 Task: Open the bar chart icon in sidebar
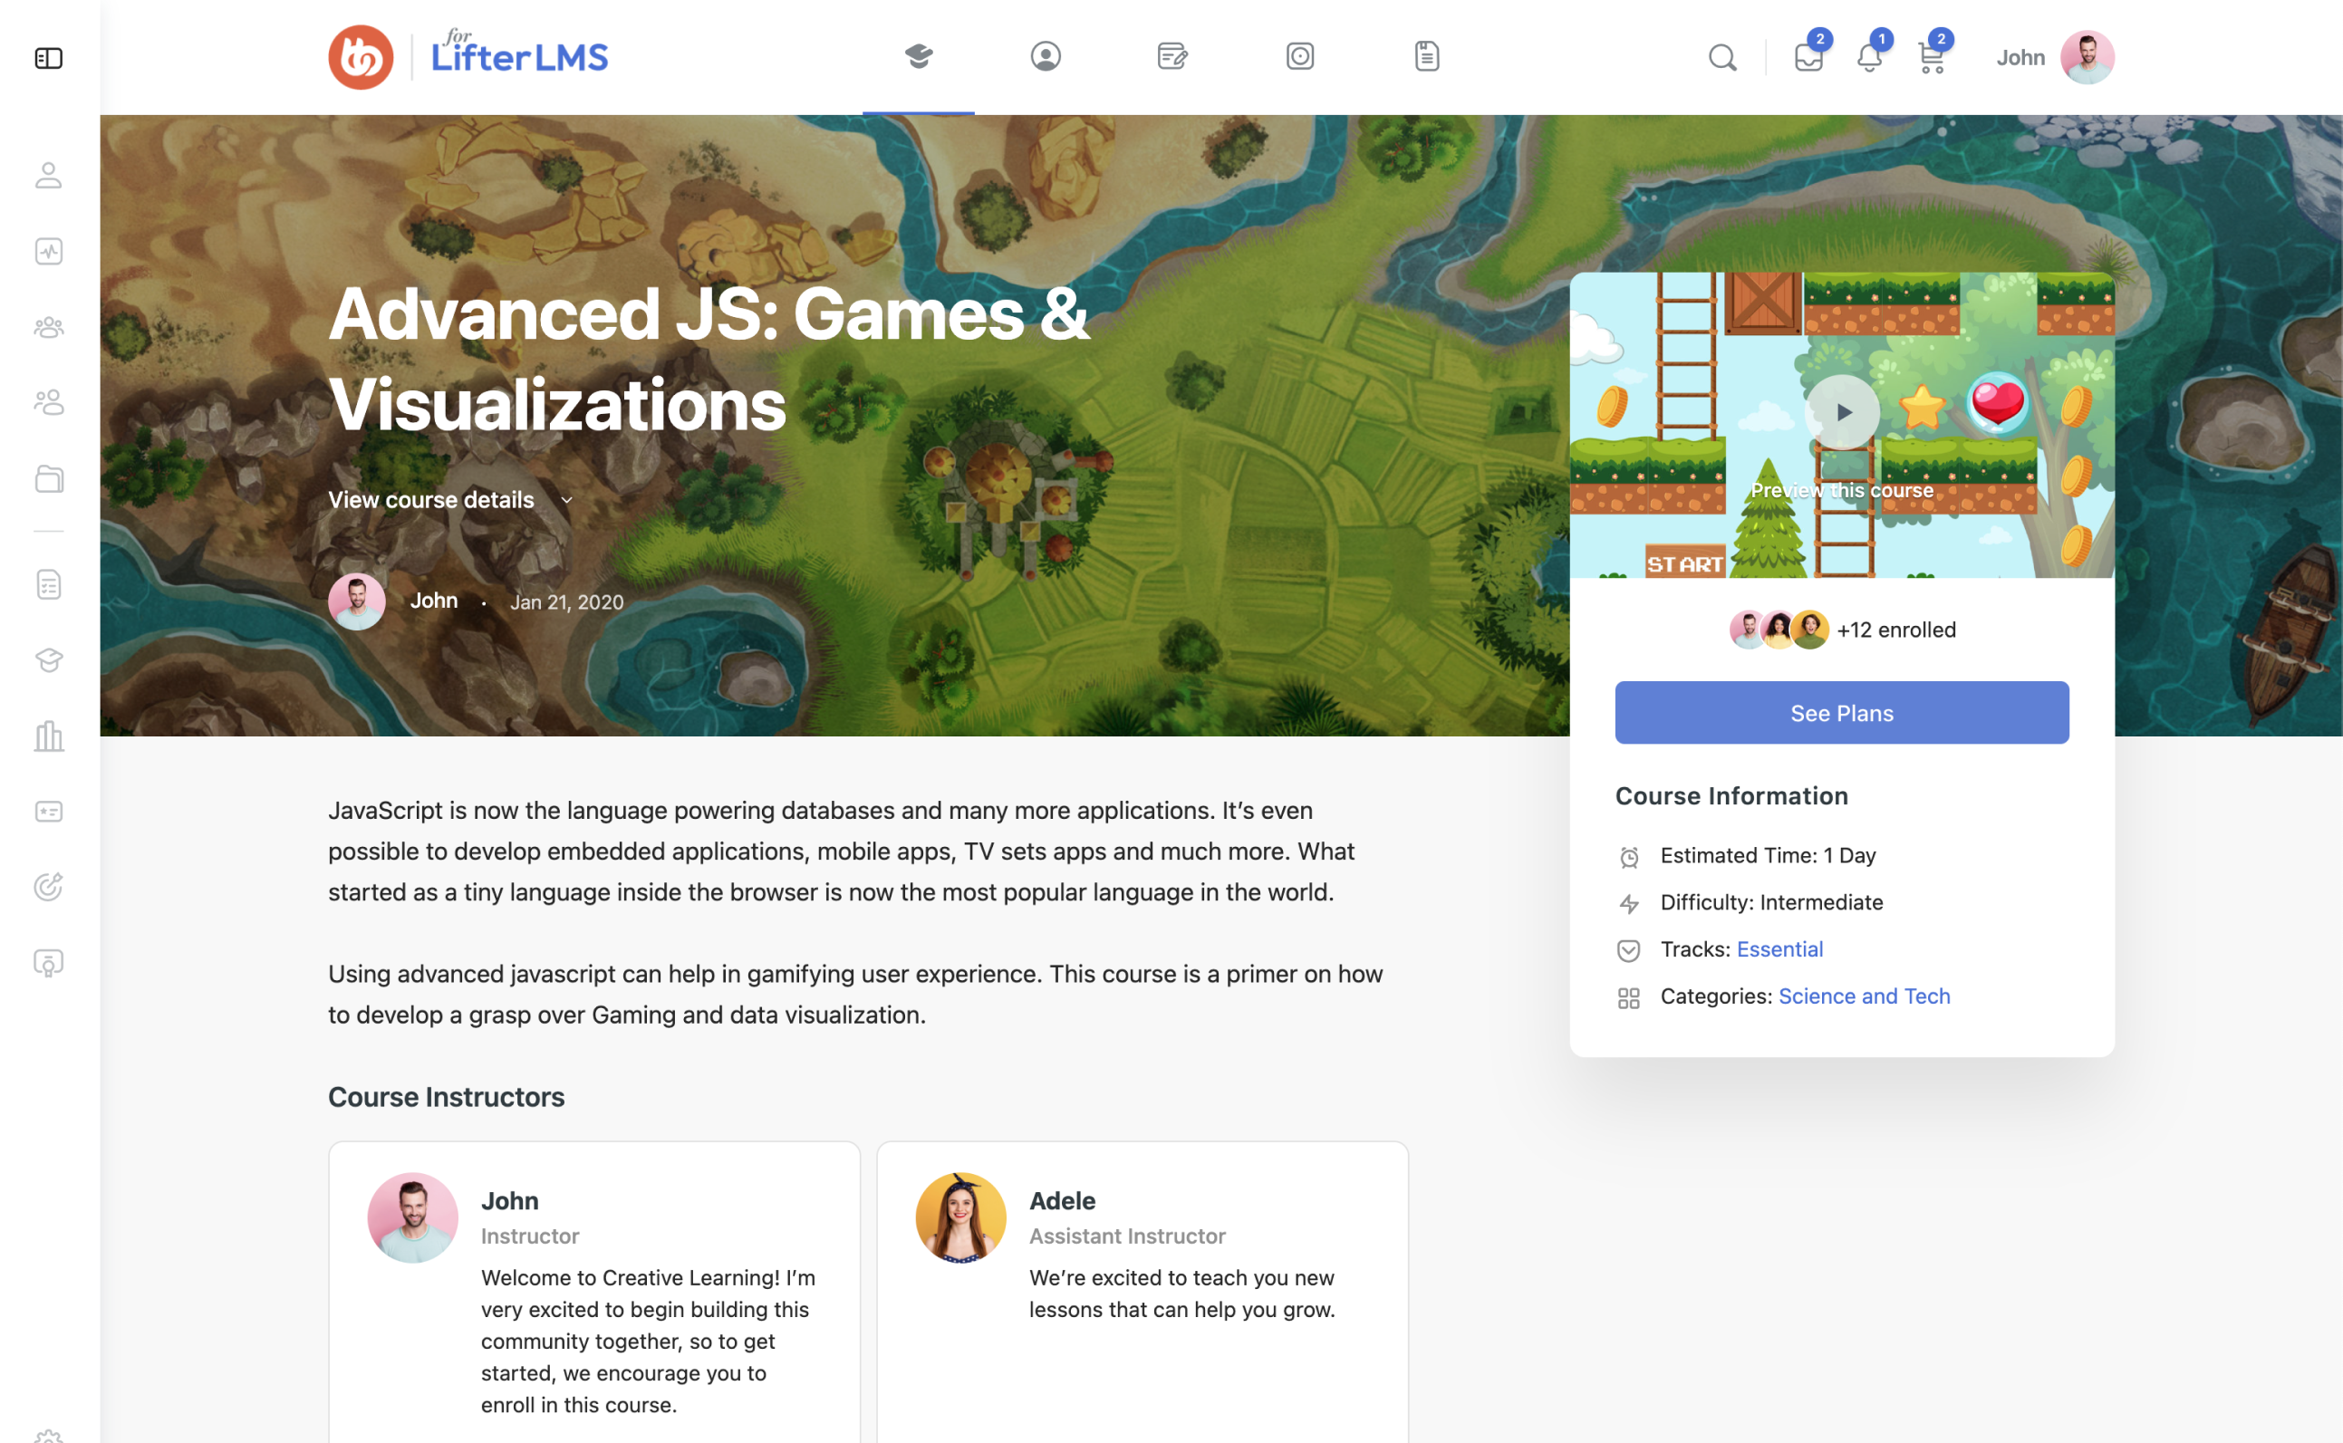pyautogui.click(x=49, y=736)
